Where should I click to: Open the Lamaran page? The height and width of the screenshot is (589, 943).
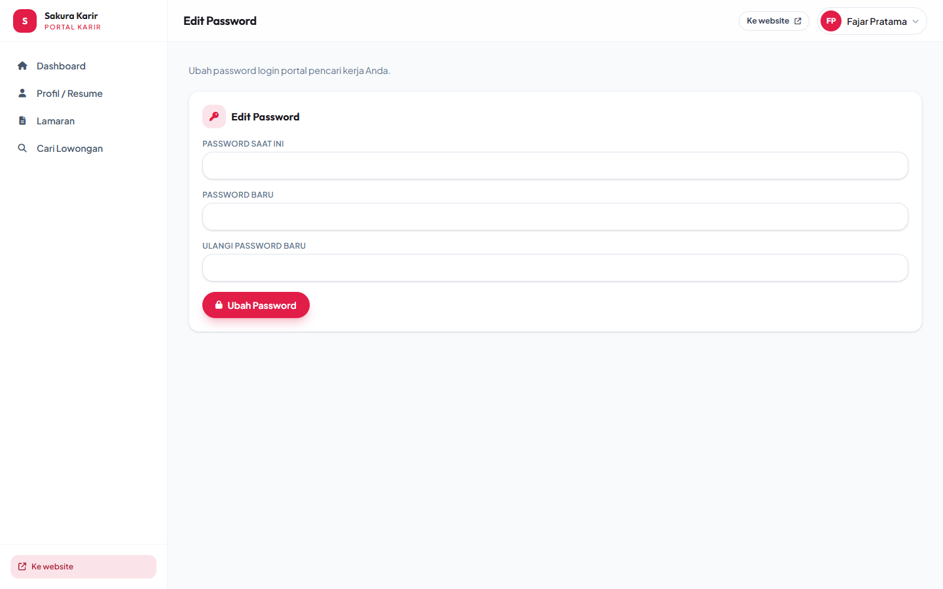84,121
